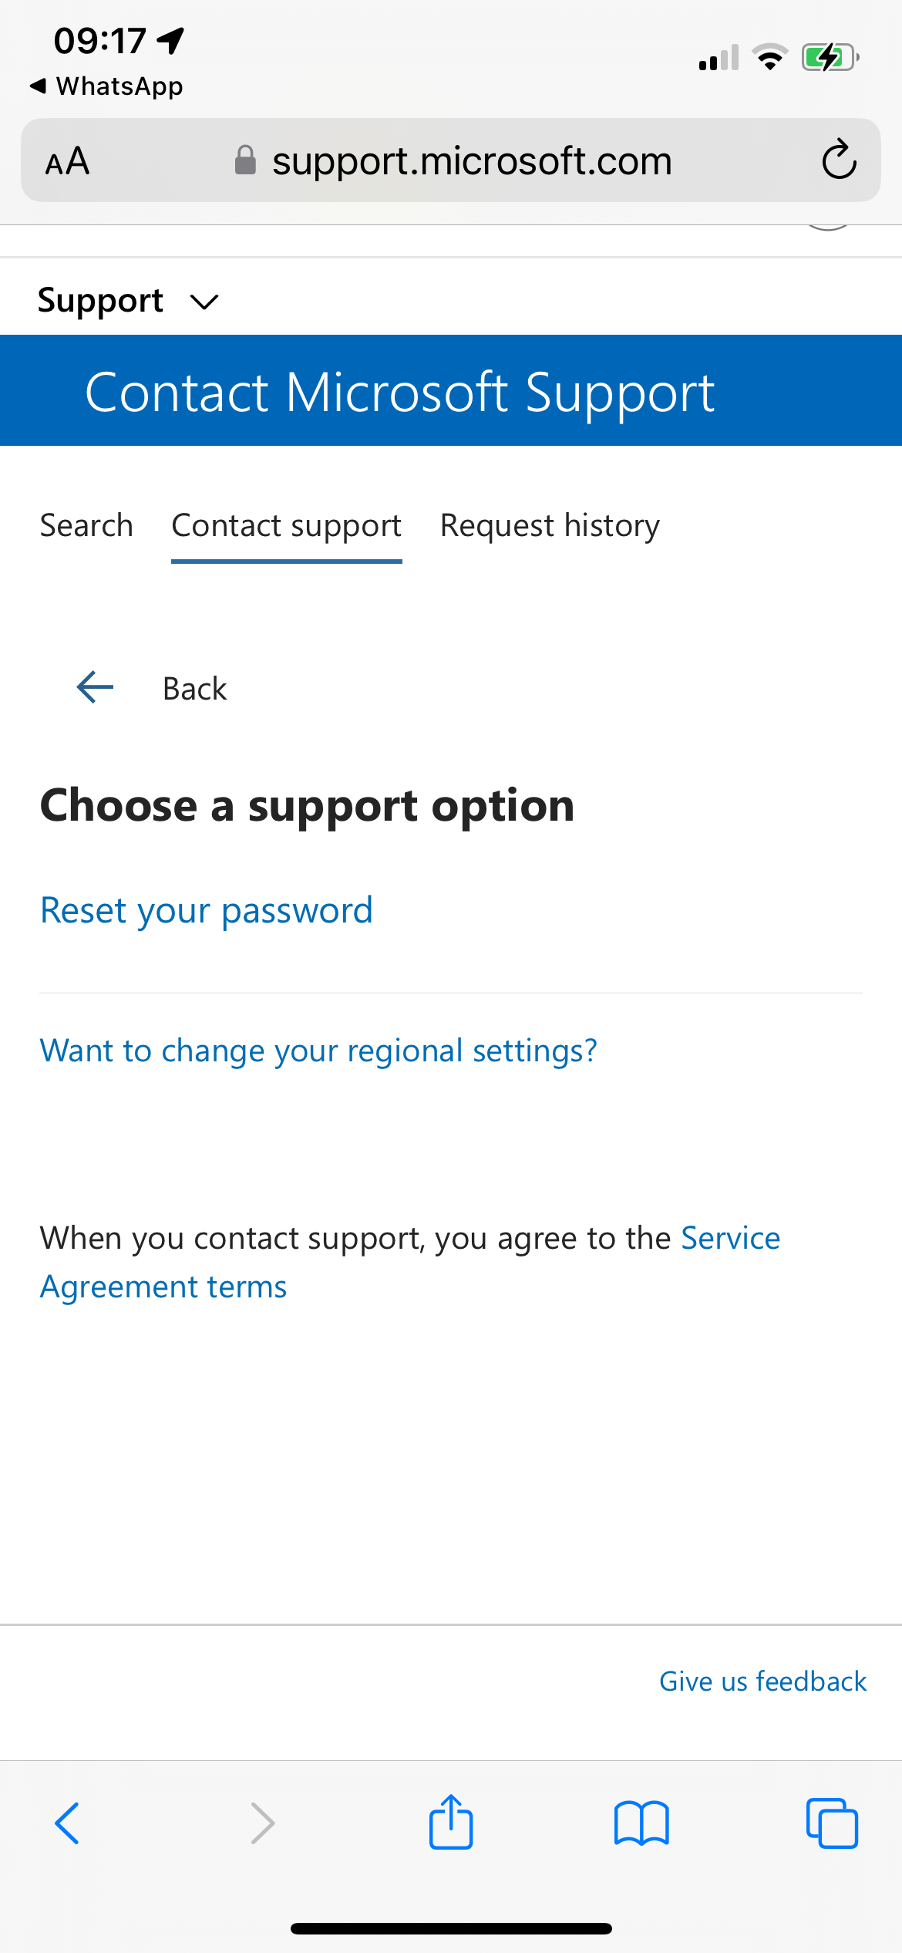The height and width of the screenshot is (1953, 902).
Task: Click the Give us feedback link
Action: tap(762, 1681)
